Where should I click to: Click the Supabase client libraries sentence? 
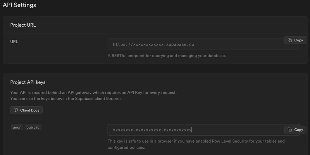[x=66, y=99]
